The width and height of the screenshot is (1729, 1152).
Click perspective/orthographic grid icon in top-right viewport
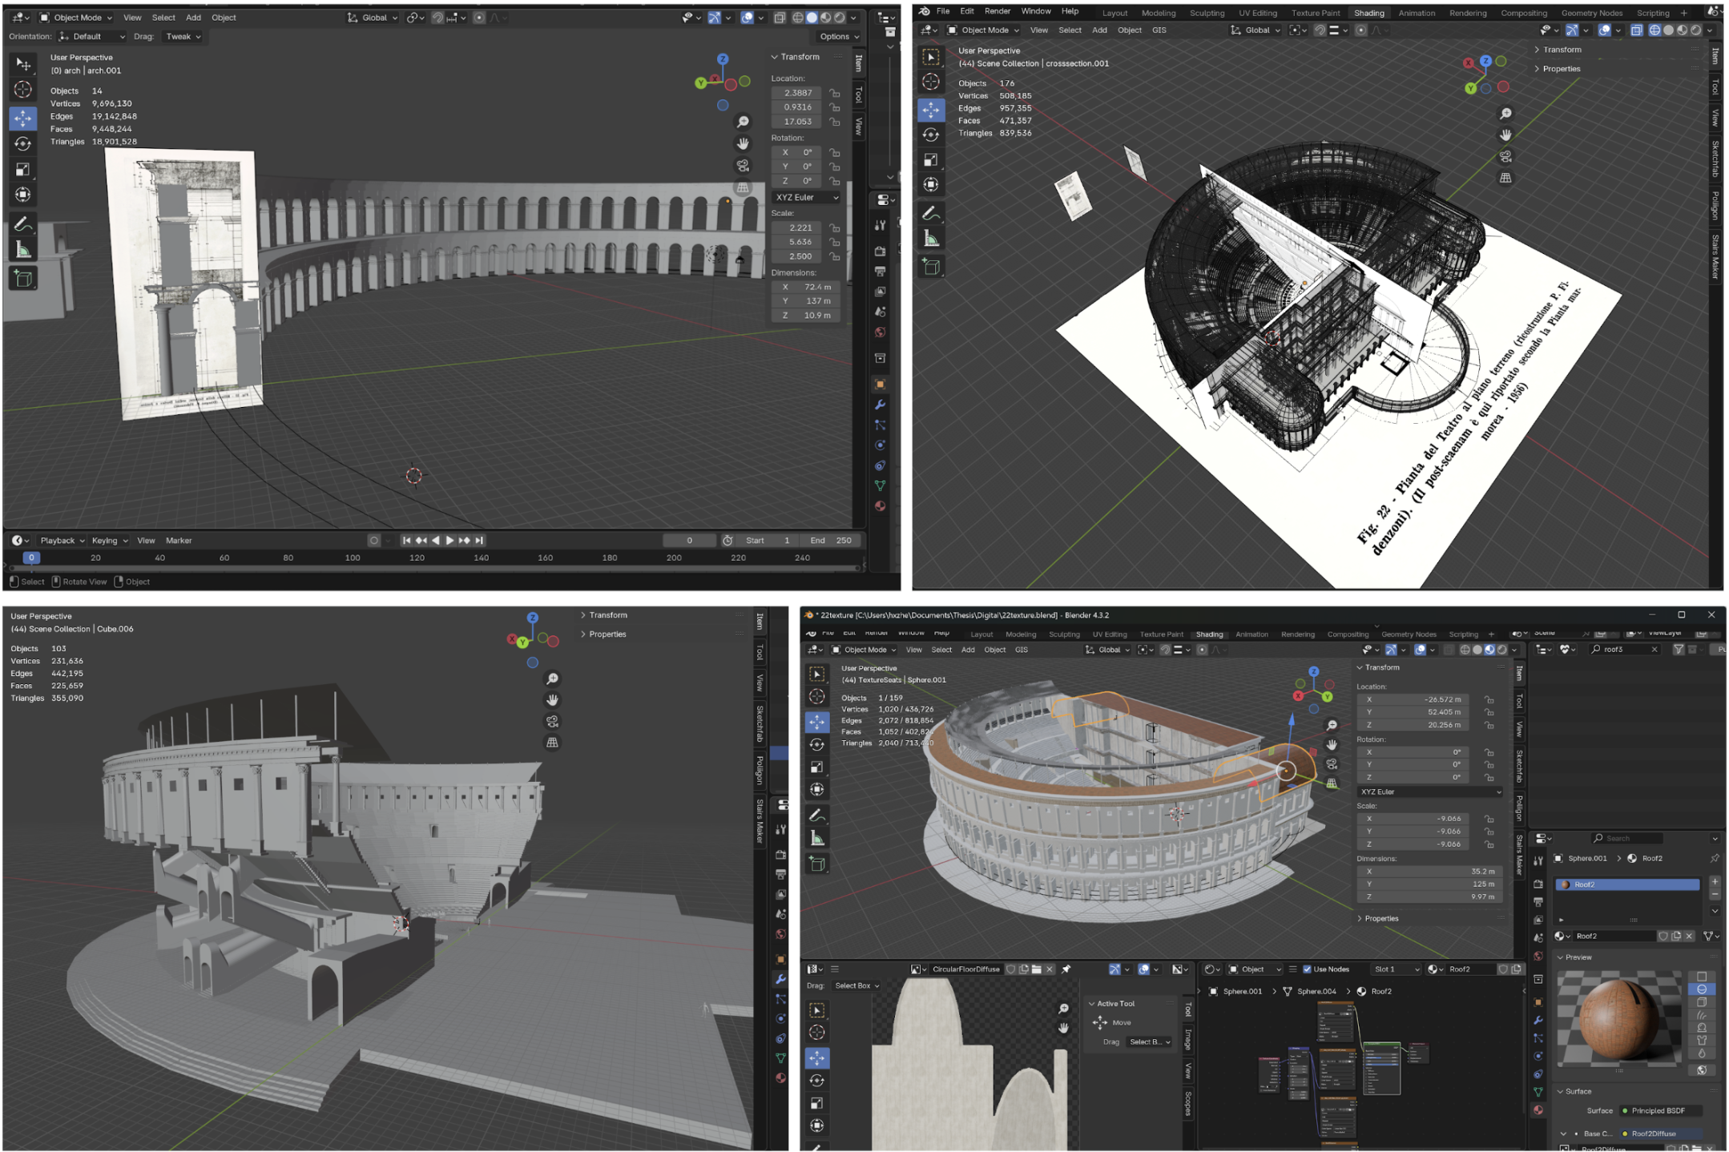coord(1505,178)
